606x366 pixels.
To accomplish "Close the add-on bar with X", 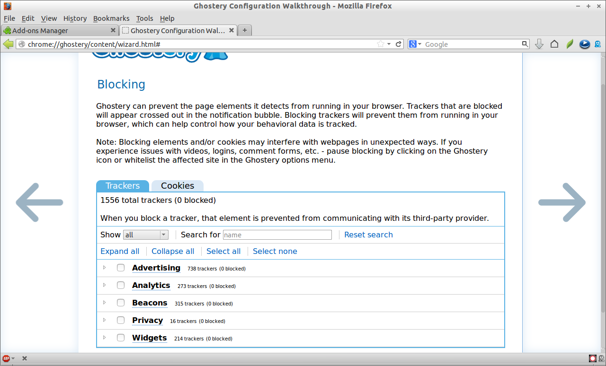I will pyautogui.click(x=24, y=358).
